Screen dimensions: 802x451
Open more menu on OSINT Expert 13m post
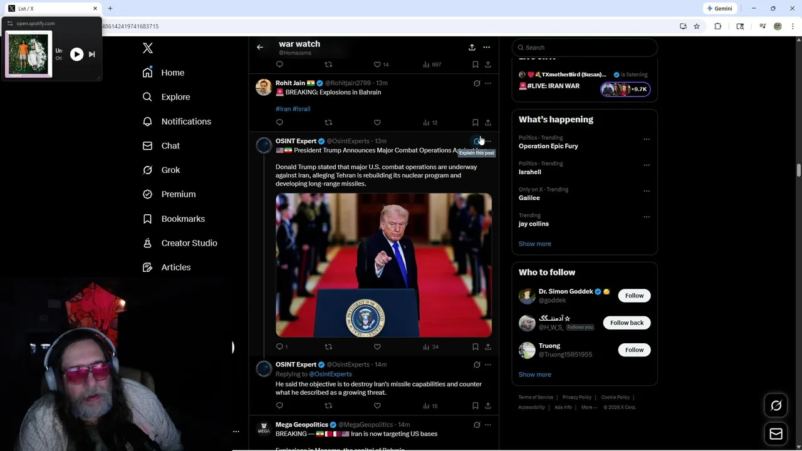[x=488, y=141]
